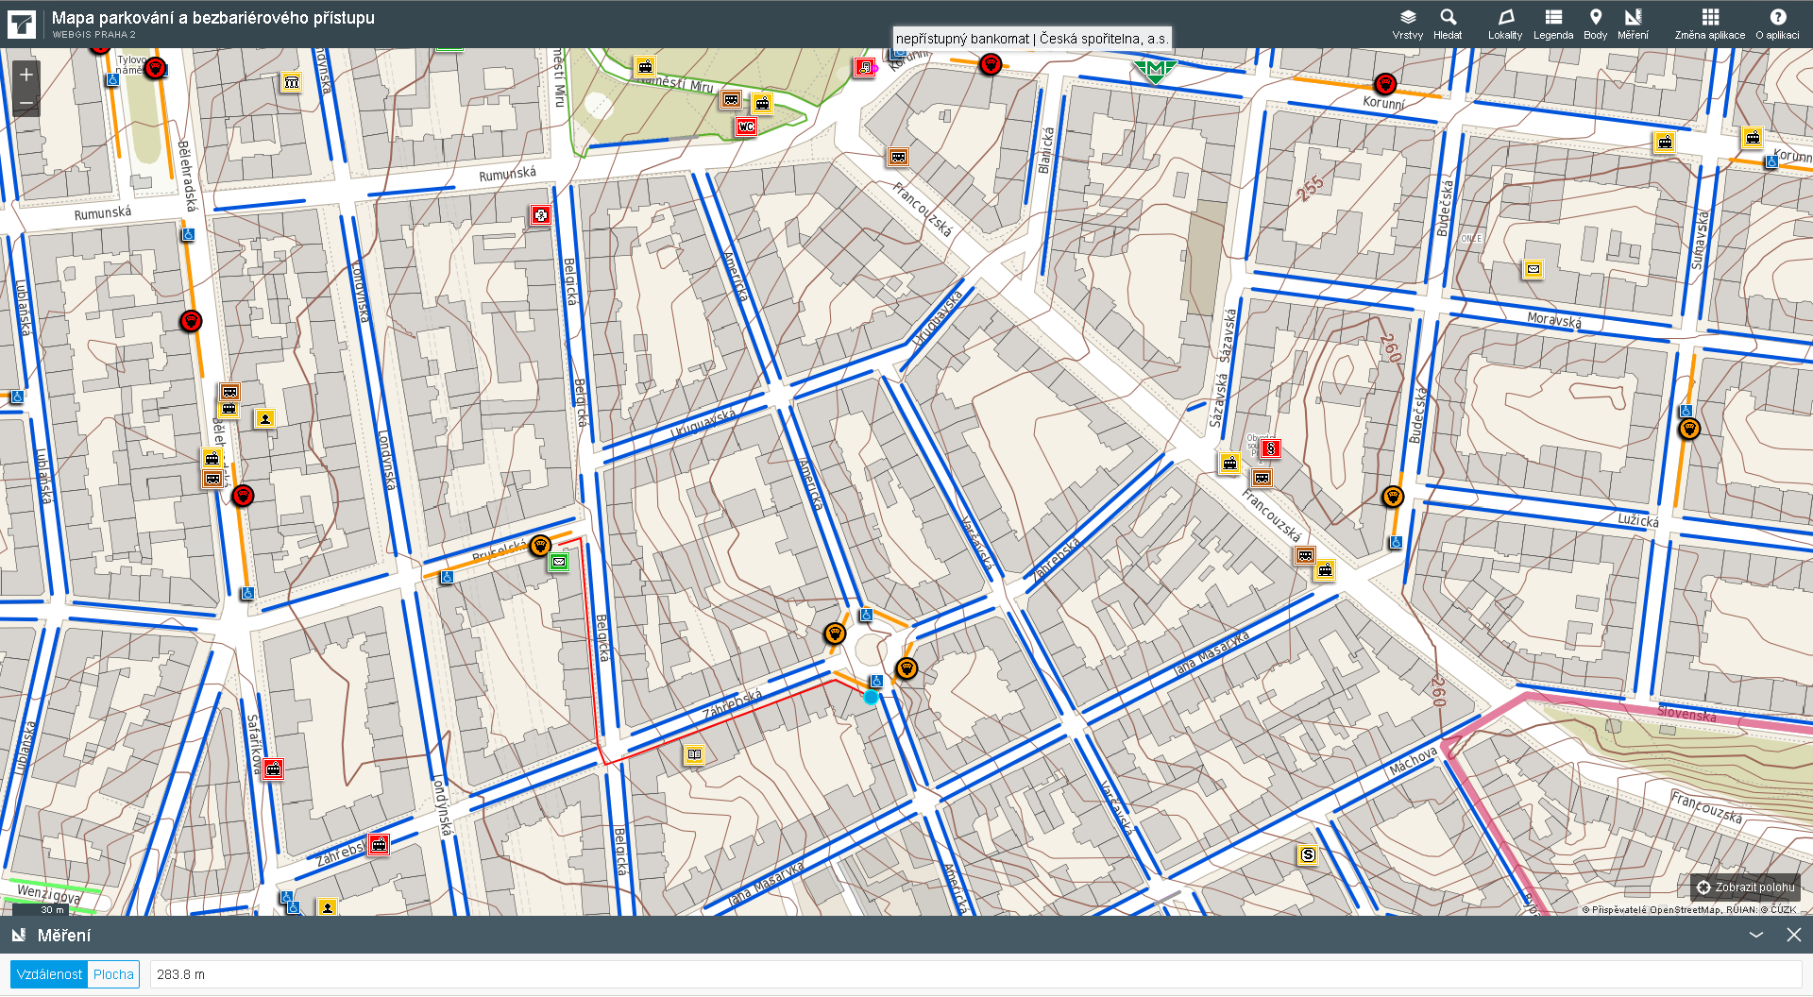Select the Vzdálenost distance tab
1813x997 pixels.
(49, 974)
